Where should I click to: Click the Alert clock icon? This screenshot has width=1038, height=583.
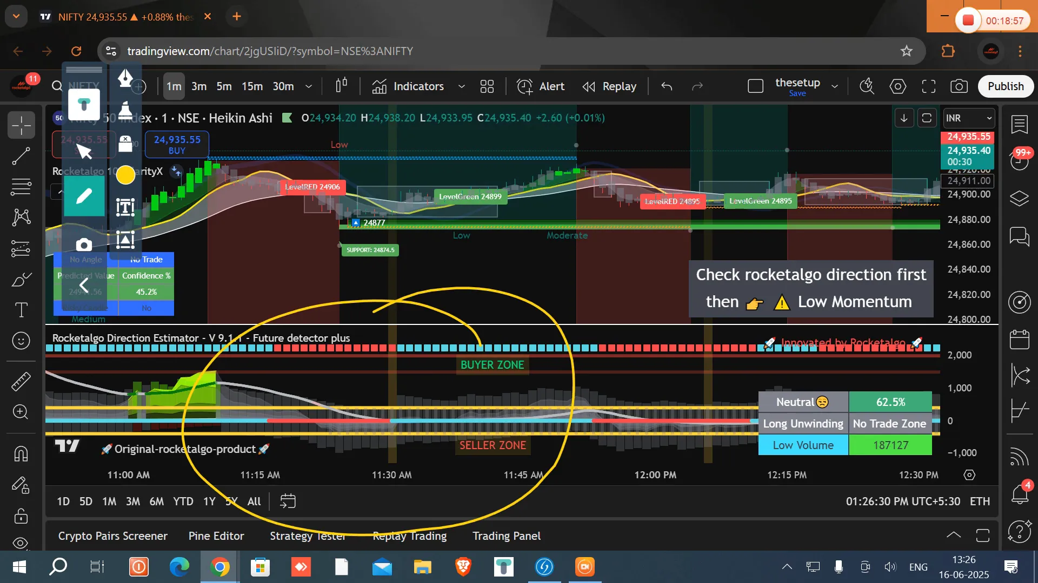tap(524, 86)
